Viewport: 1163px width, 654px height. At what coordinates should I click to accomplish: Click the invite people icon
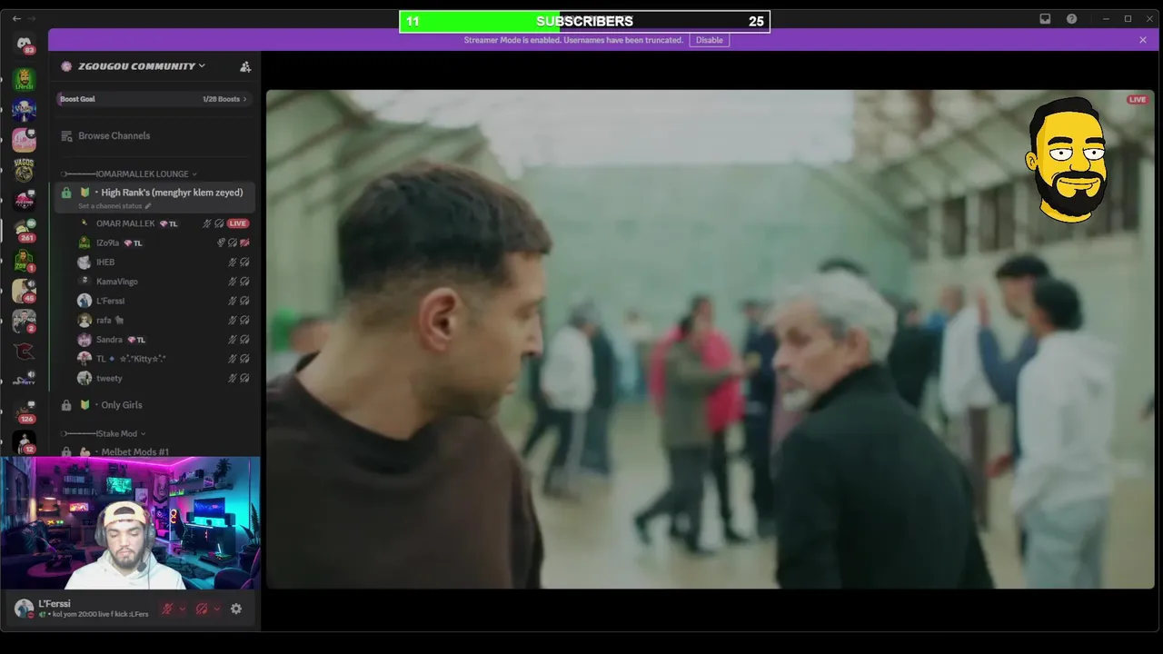point(244,66)
